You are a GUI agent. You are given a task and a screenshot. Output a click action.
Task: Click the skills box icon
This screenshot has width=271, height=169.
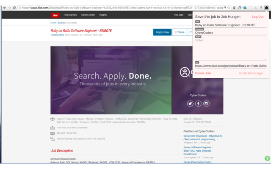(x=53, y=119)
